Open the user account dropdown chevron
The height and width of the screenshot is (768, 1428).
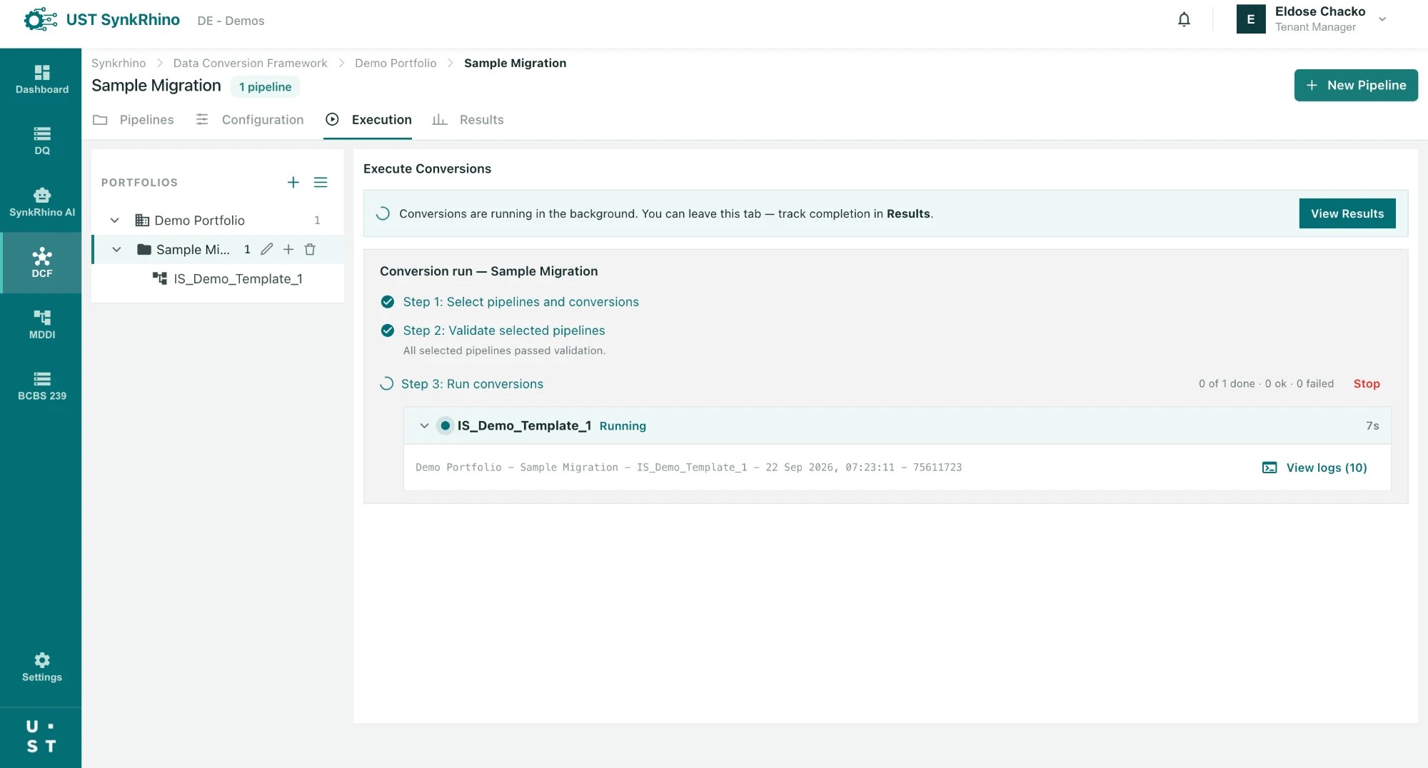pos(1382,19)
